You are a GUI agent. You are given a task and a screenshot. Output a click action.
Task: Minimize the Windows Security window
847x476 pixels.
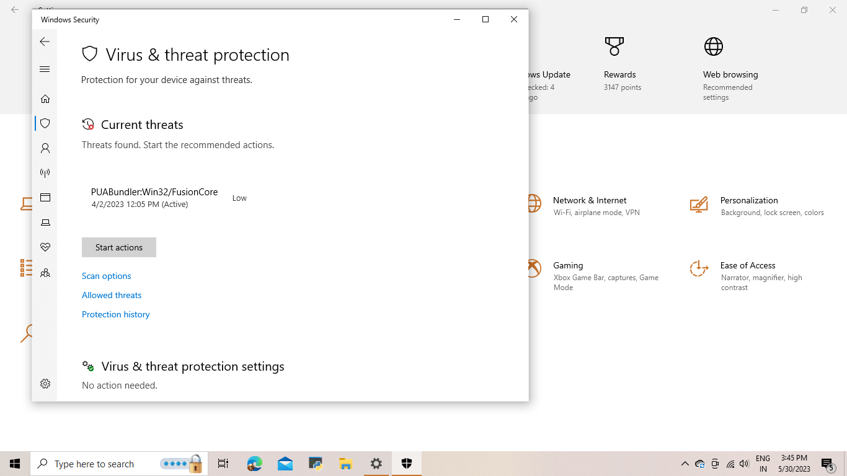457,19
